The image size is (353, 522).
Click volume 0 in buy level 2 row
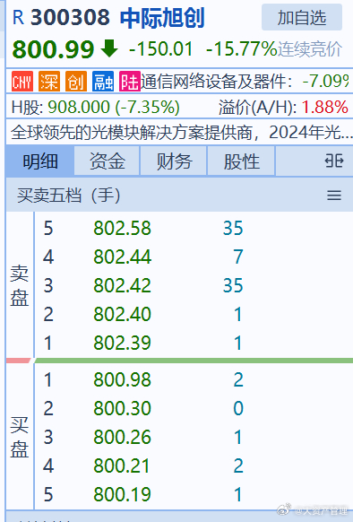238,408
